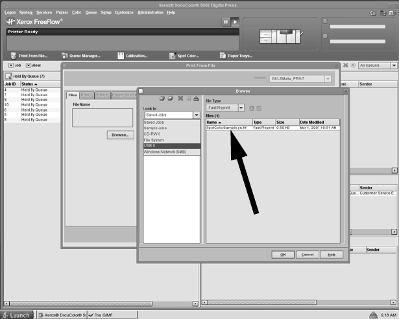Click the Browse... button
The width and height of the screenshot is (399, 319).
click(x=121, y=135)
